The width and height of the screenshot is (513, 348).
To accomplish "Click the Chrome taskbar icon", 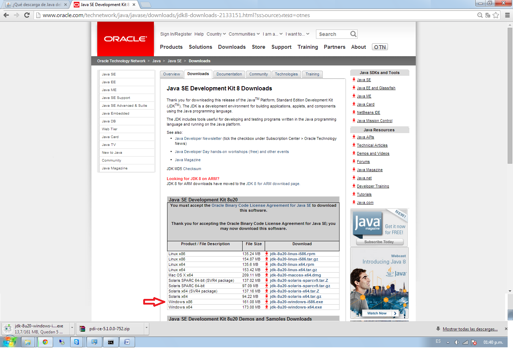I will point(45,342).
